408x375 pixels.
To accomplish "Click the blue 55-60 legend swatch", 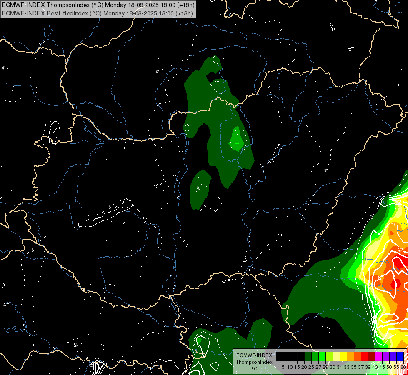I will (x=400, y=356).
